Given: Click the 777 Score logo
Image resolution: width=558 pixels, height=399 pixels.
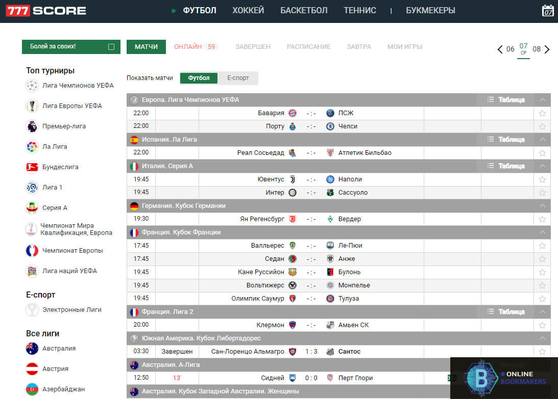Looking at the screenshot, I should (x=46, y=11).
